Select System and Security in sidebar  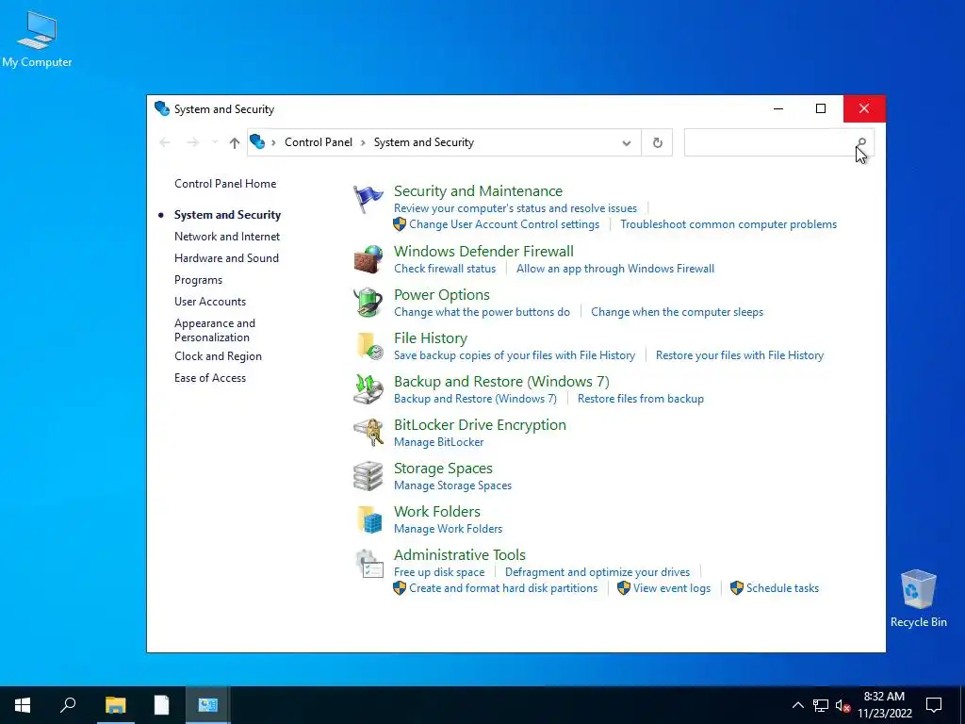coord(228,215)
